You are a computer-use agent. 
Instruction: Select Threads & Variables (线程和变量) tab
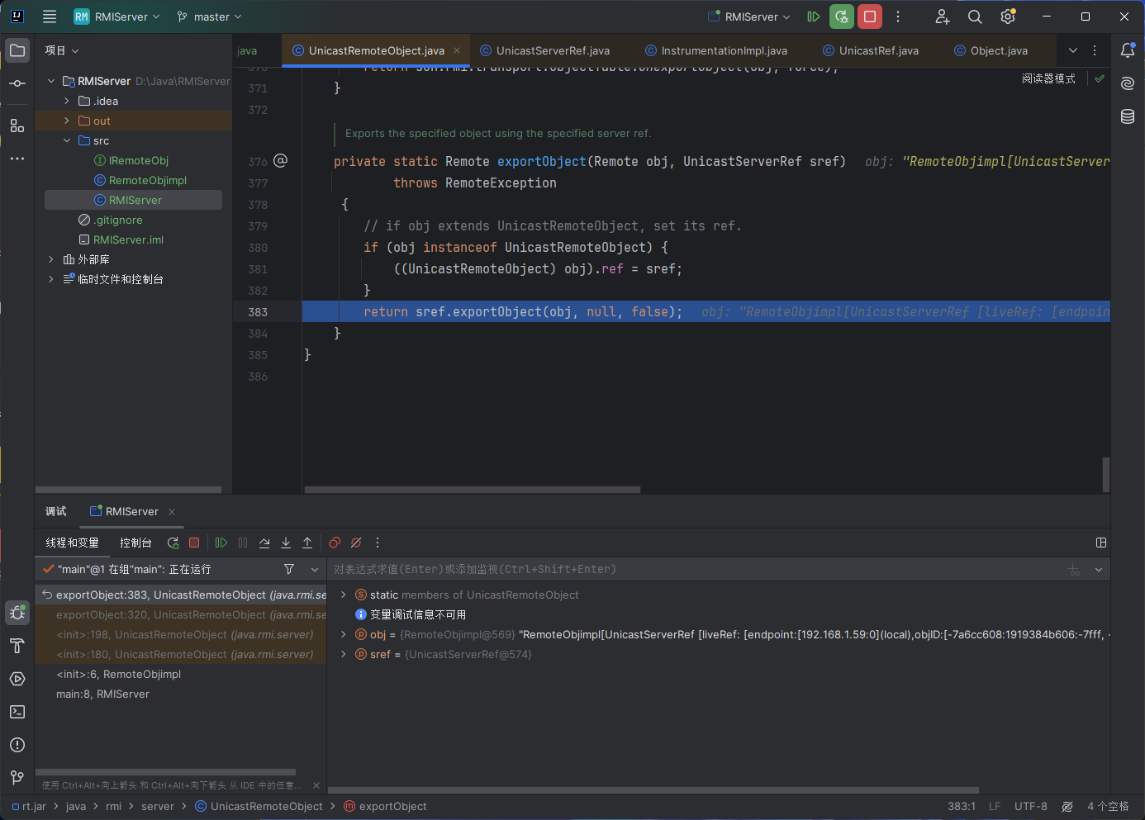72,543
